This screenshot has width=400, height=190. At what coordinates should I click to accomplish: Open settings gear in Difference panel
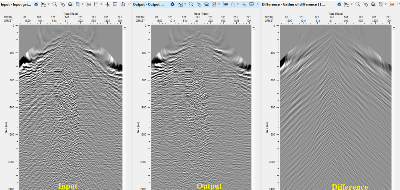[339, 4]
